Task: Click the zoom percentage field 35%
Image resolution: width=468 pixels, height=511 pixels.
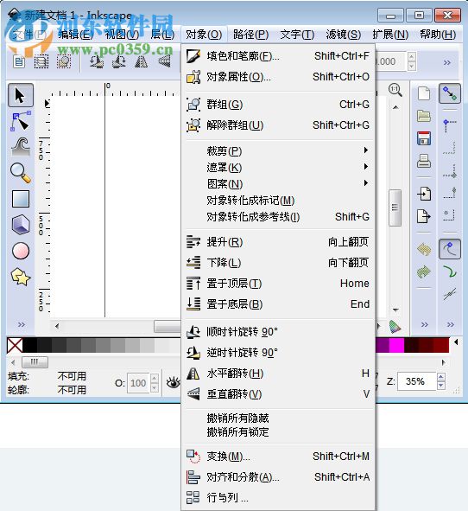Action: click(x=416, y=381)
